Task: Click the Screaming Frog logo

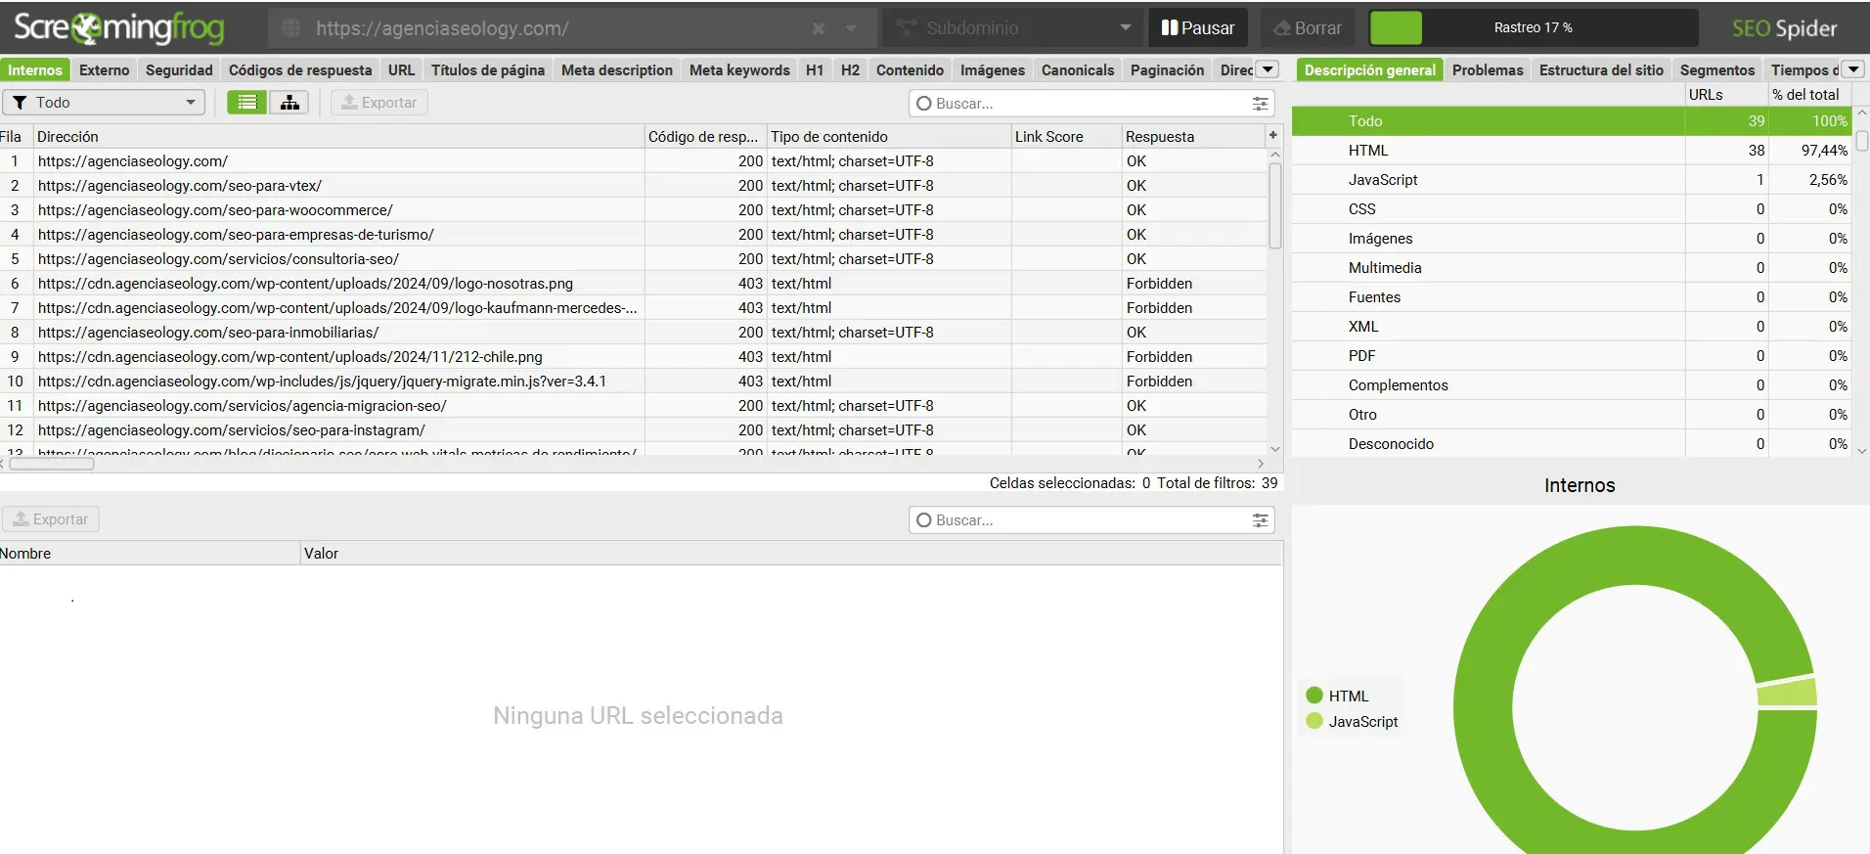Action: tap(118, 28)
